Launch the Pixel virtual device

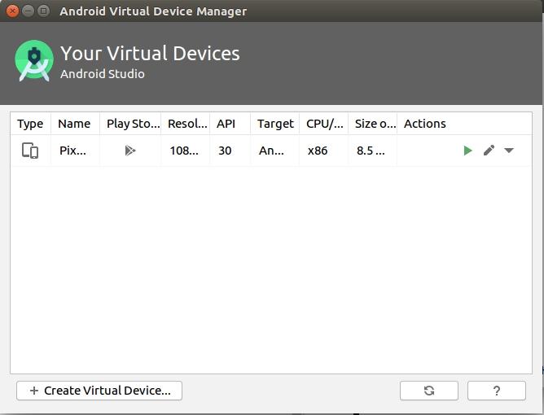467,151
